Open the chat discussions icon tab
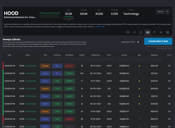The height and width of the screenshot is (128, 175). [128, 32]
